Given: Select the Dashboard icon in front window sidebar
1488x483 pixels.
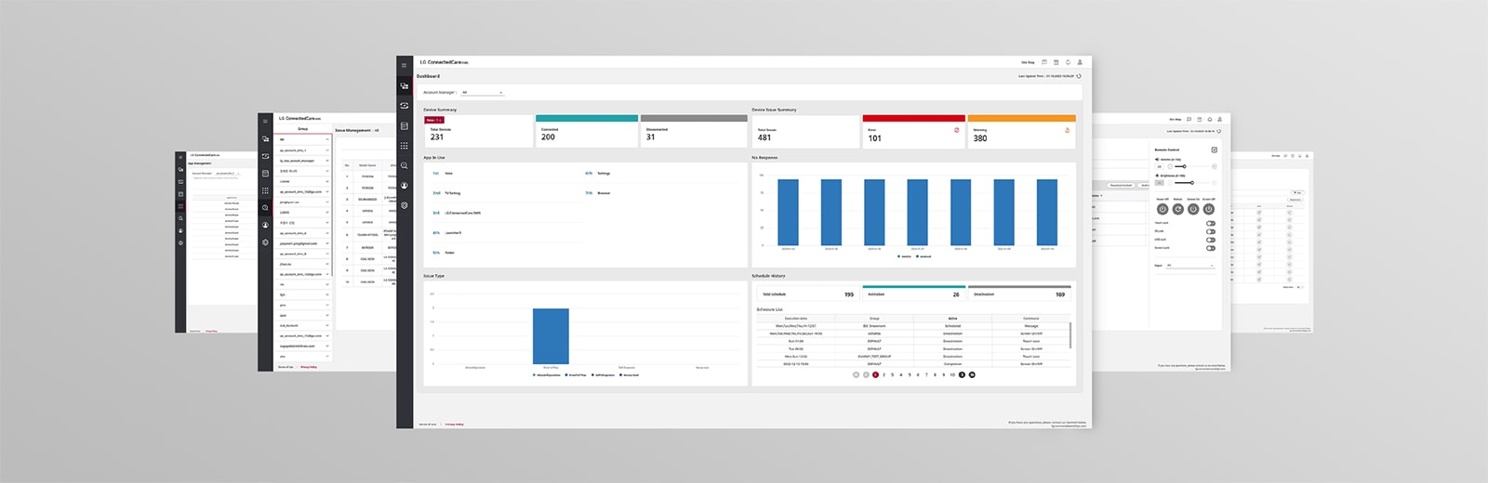Looking at the screenshot, I should [404, 85].
